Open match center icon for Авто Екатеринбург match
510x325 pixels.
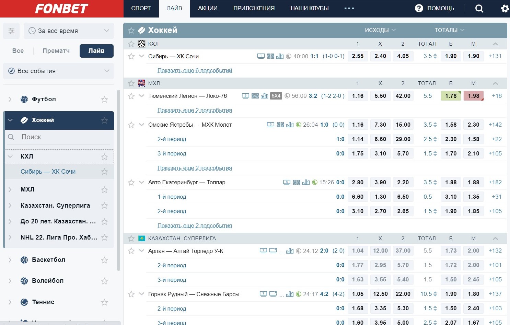(x=297, y=183)
